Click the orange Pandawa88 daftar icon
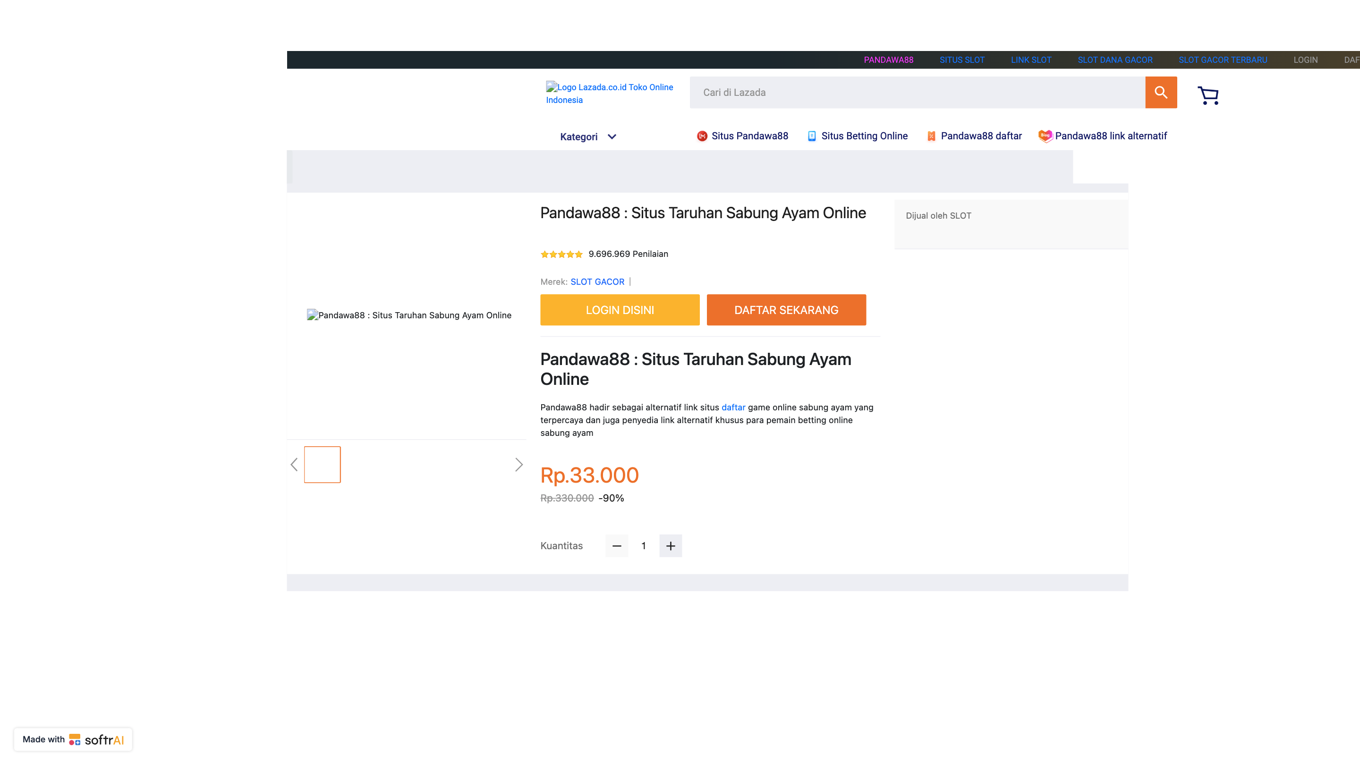This screenshot has height=765, width=1360. pos(931,136)
